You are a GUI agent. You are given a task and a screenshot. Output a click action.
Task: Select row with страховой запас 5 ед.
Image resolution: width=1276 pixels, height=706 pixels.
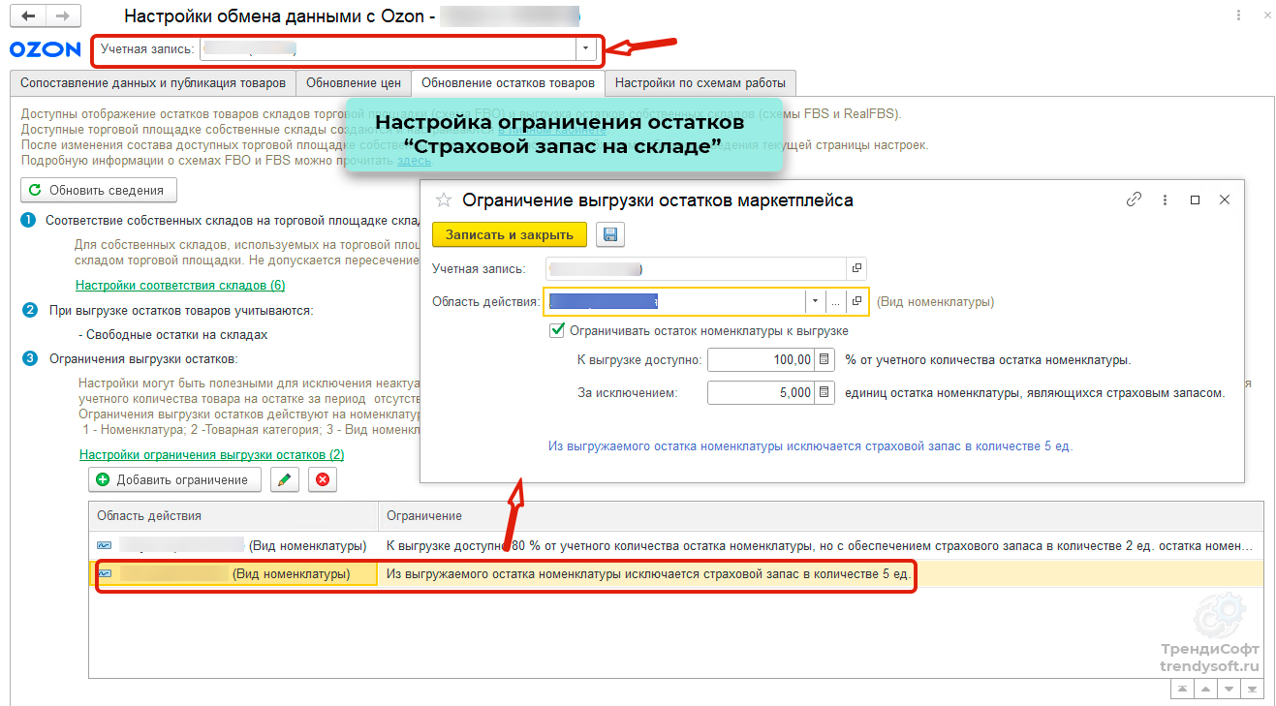coord(676,574)
